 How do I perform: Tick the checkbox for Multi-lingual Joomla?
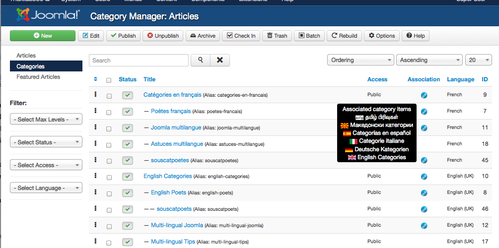point(109,227)
